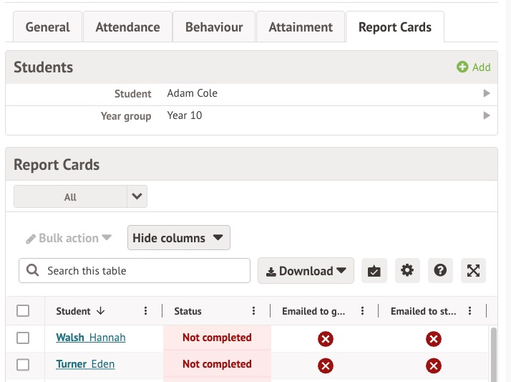
Task: Switch to the Attendance tab
Action: (x=128, y=27)
